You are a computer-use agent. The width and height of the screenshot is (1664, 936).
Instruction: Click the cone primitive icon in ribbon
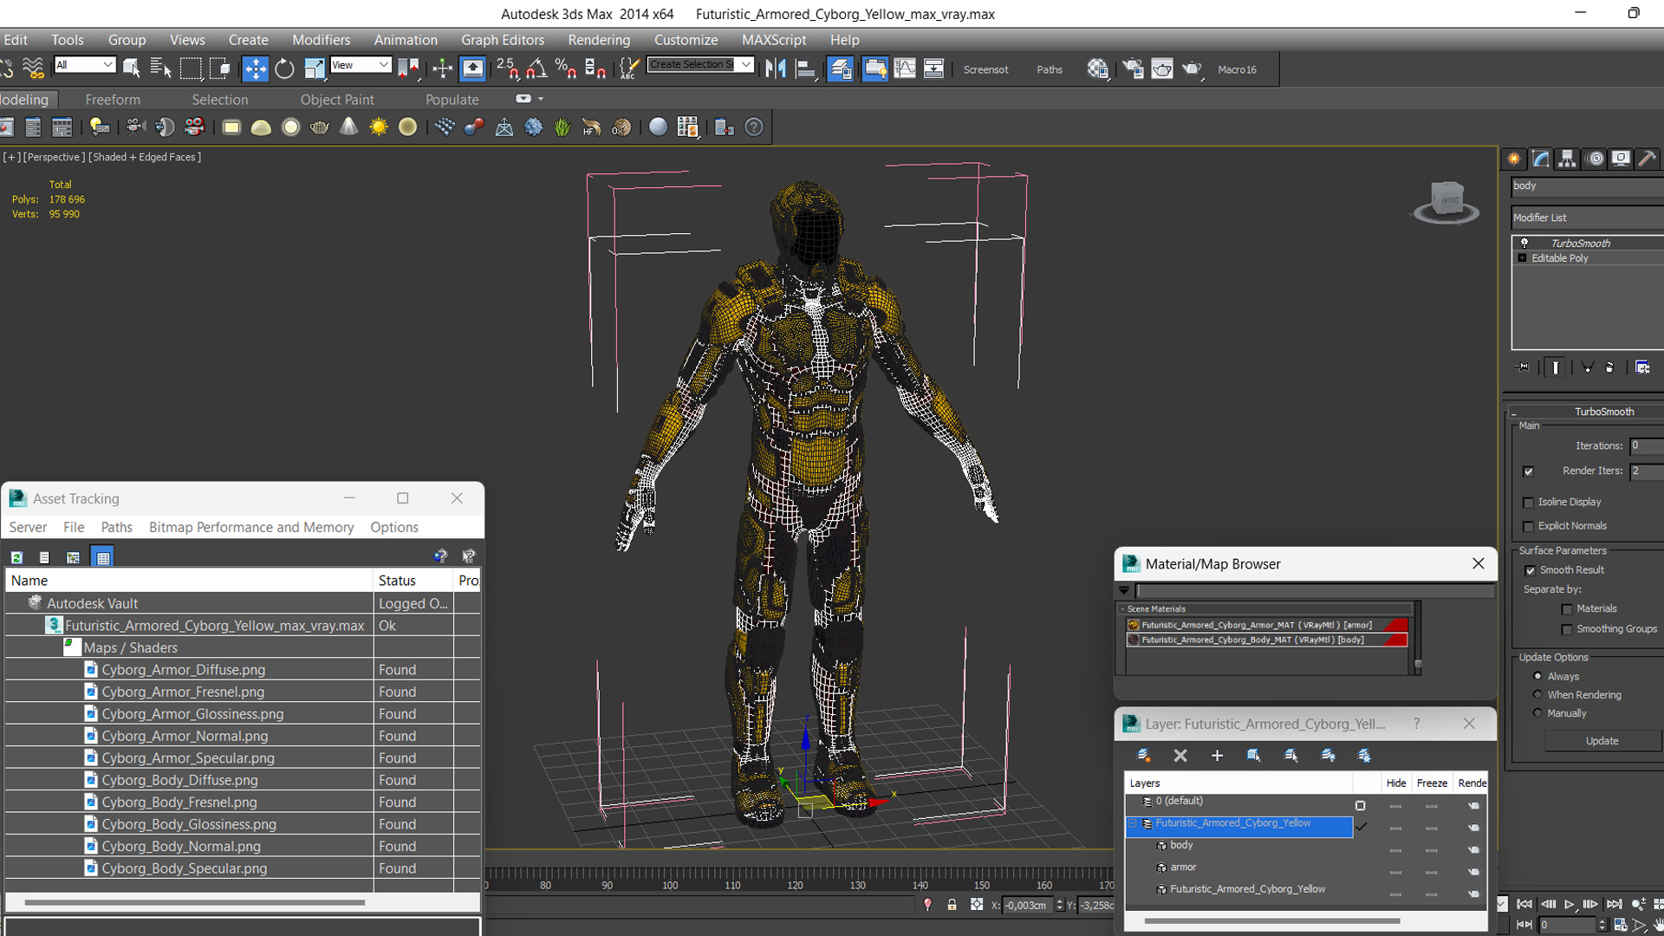pyautogui.click(x=348, y=127)
